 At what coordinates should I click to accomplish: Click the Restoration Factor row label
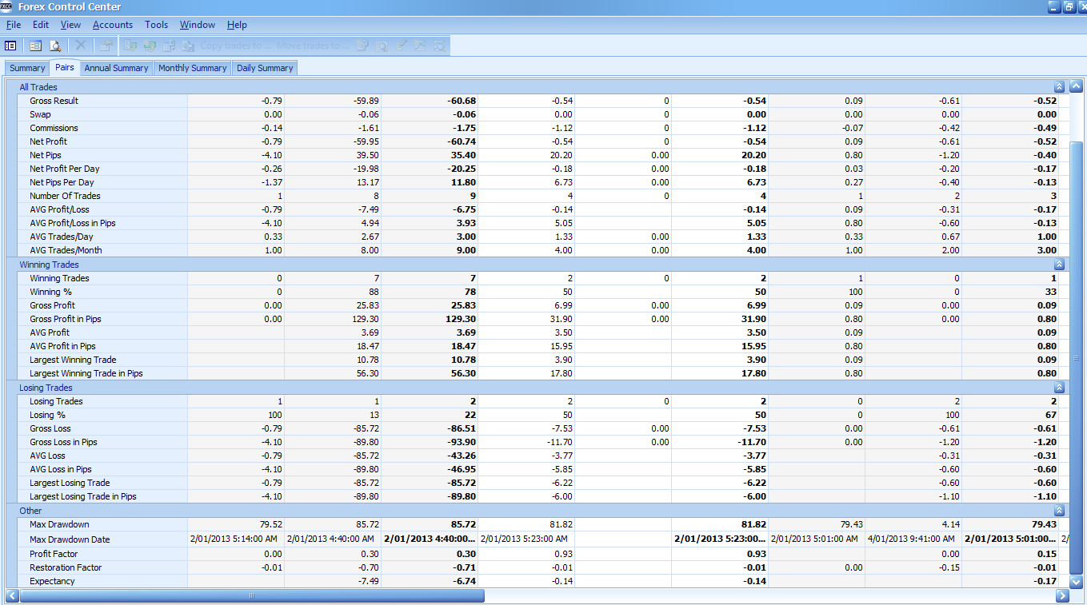[66, 567]
